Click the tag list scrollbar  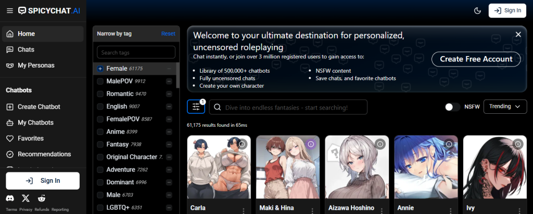tap(178, 75)
